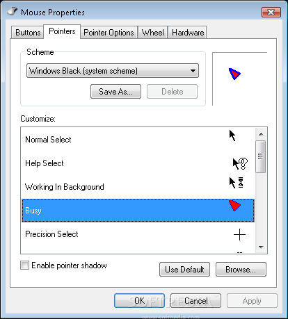Click the red-blue pointer preview thumbnail
Image resolution: width=288 pixels, height=319 pixels.
tap(234, 74)
